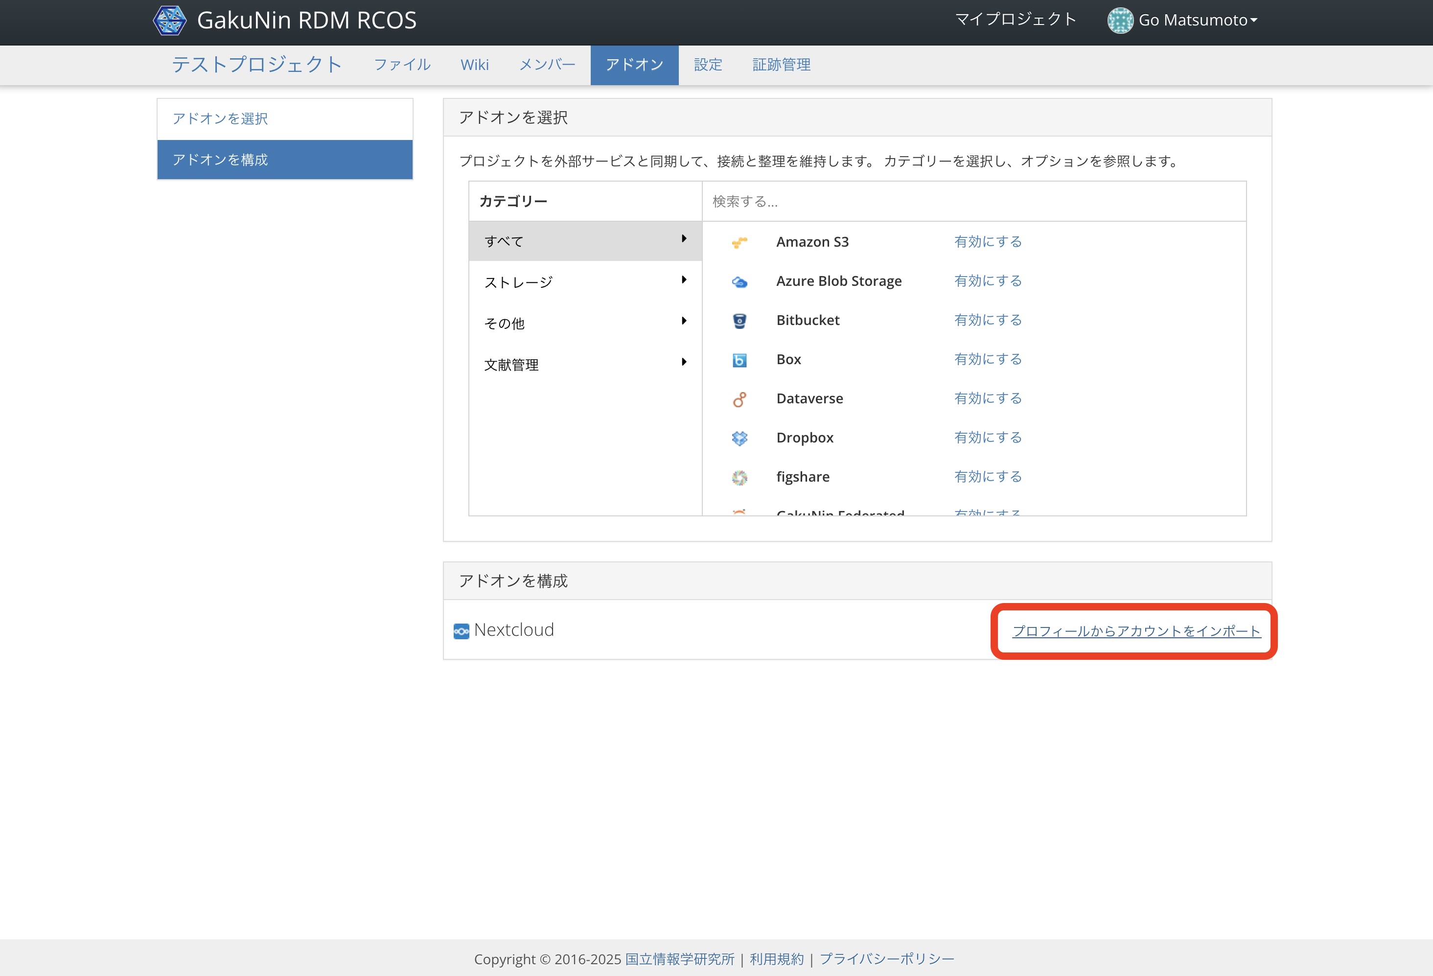
Task: Click the GakuNin RDM logo icon
Action: [x=169, y=21]
